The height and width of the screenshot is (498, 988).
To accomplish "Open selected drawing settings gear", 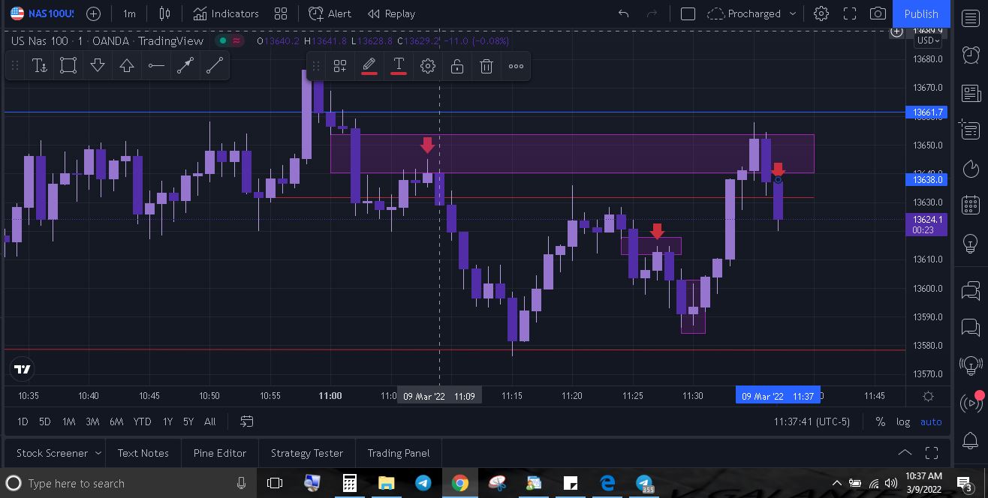I will point(428,66).
